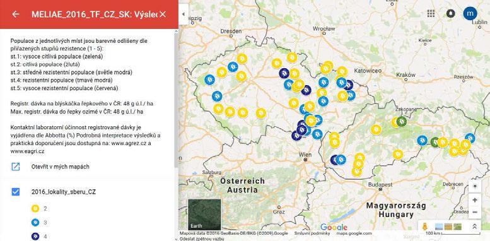Select legend item 2 yellow marker
This screenshot has width=490, height=241.
click(35, 208)
